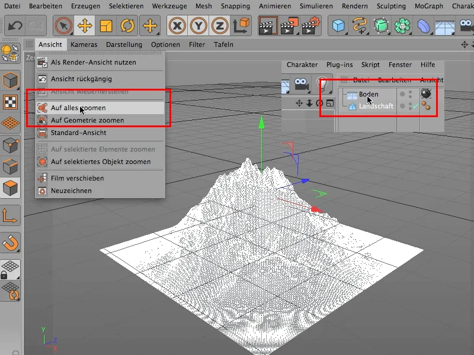Viewport: 474px width, 355px height.
Task: Click the camera icon in main toolbar
Action: point(466,25)
